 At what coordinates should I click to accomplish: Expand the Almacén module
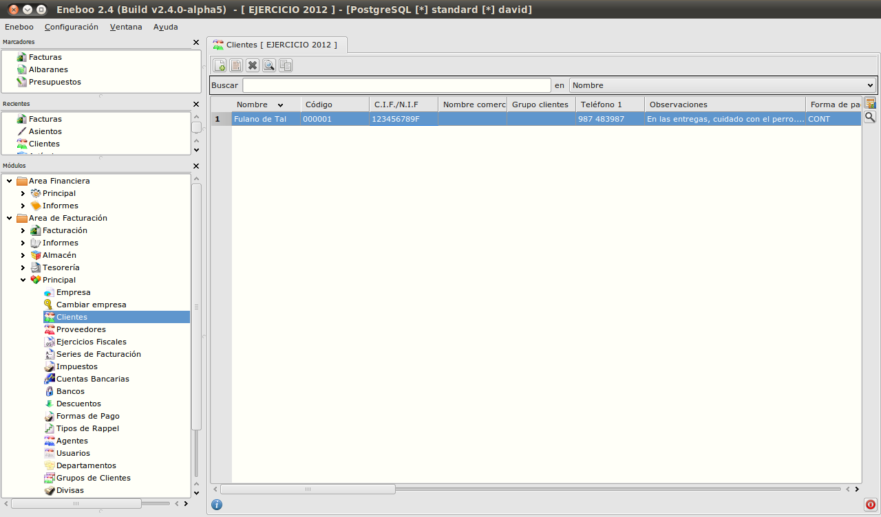[x=23, y=255]
